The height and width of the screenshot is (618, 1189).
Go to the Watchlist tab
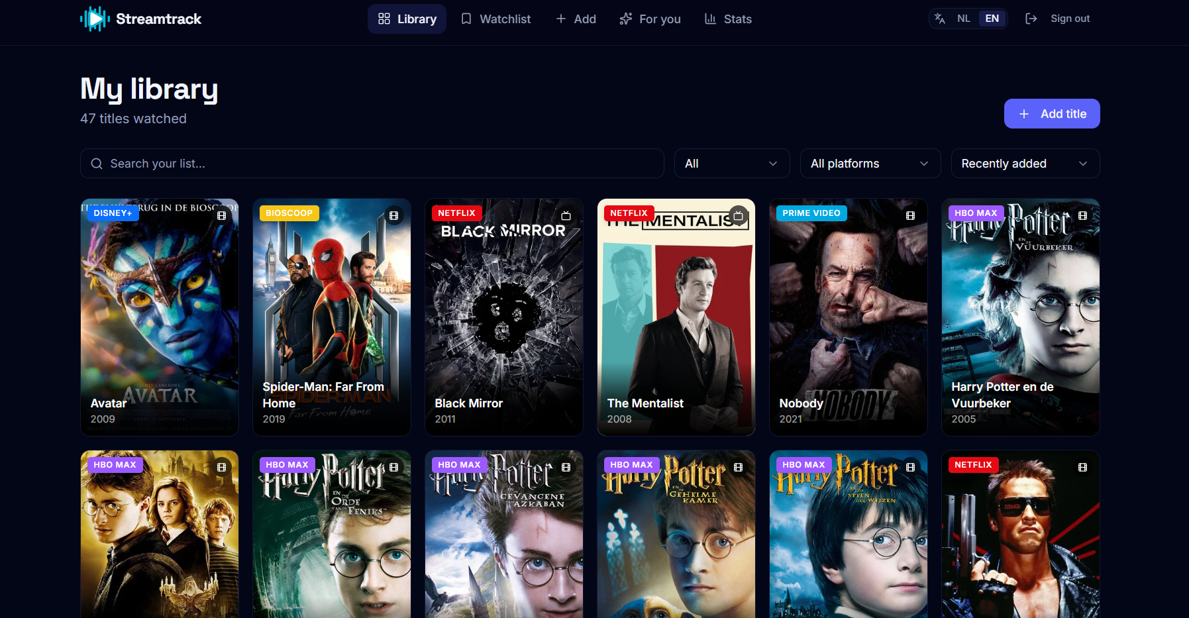click(x=495, y=19)
